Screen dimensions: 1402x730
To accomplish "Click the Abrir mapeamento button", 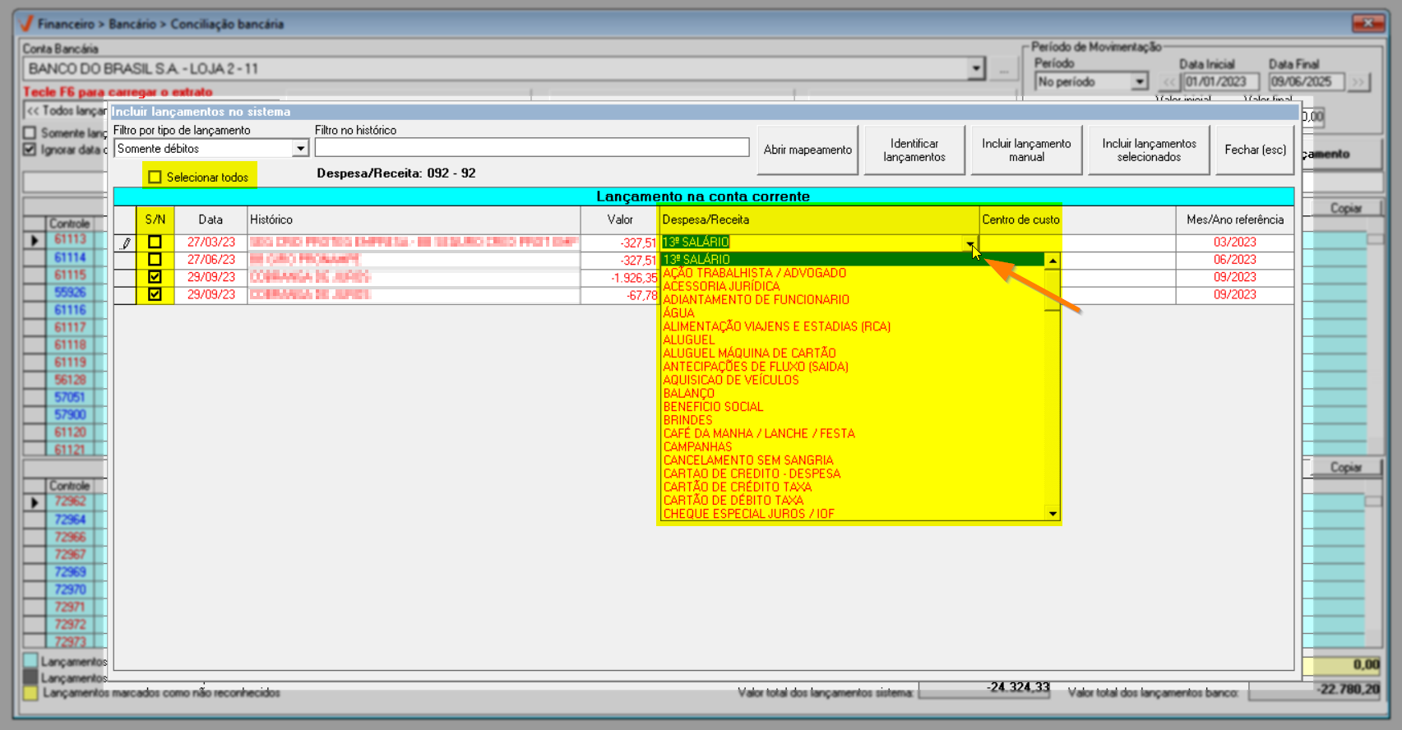I will tap(807, 150).
